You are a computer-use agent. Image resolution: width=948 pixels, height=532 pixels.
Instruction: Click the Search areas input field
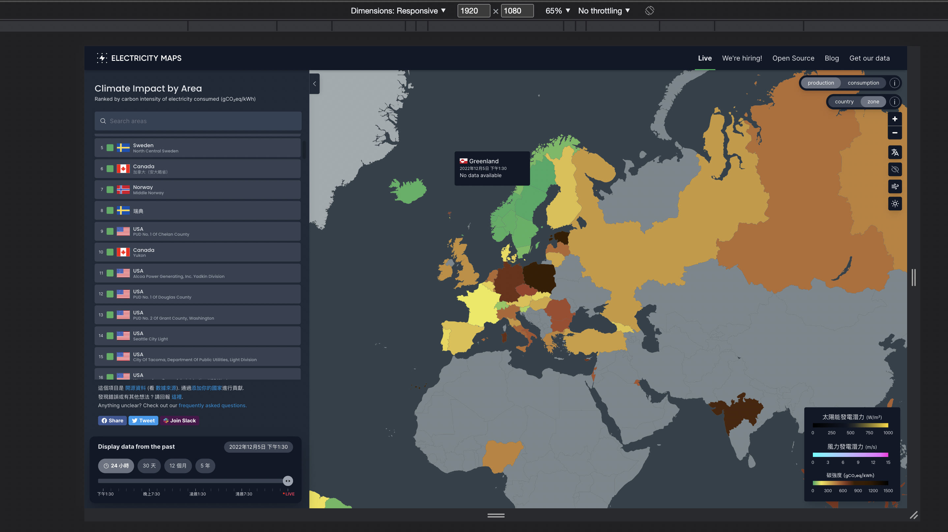pyautogui.click(x=198, y=121)
